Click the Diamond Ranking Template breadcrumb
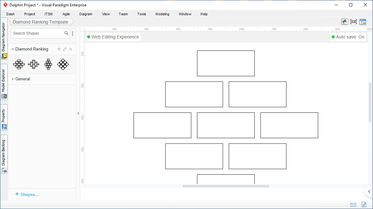373x209 pixels. pyautogui.click(x=42, y=22)
